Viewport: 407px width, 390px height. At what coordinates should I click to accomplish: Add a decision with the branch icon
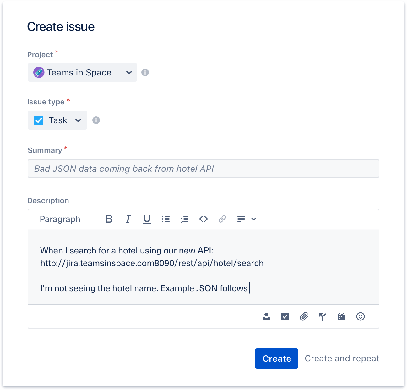pos(323,317)
